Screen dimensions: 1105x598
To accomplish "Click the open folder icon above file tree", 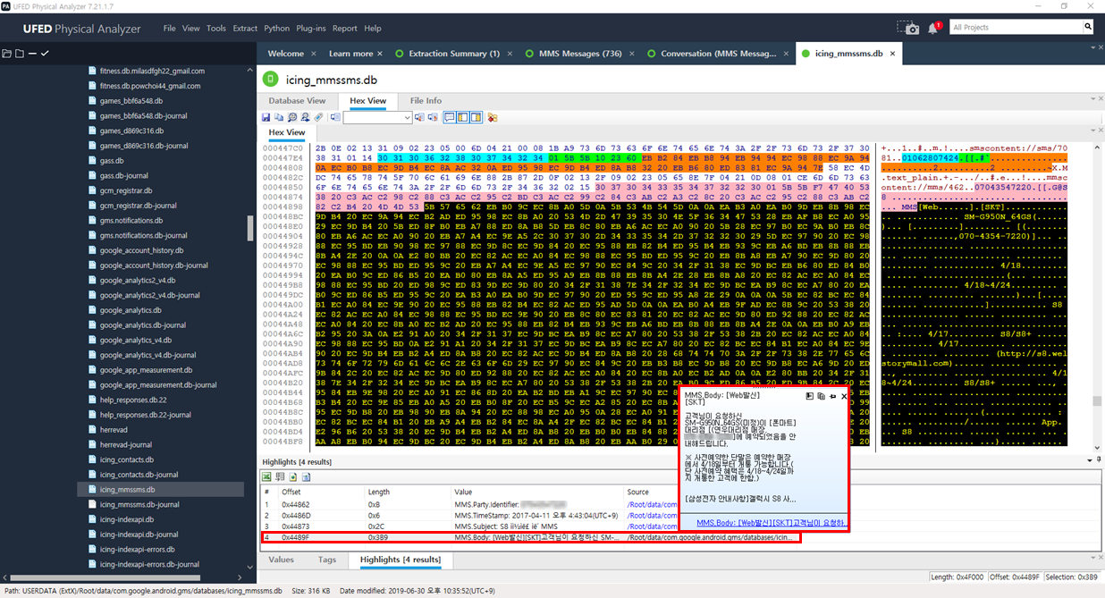I will tap(7, 54).
